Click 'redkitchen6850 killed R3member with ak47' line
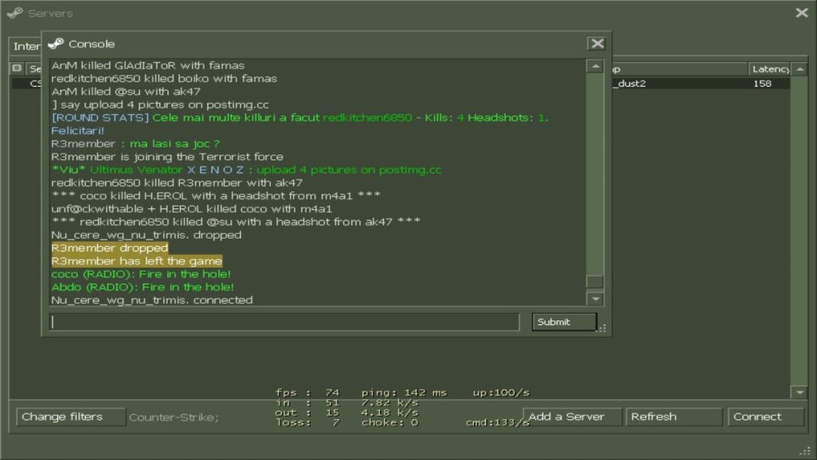The image size is (817, 460). tap(176, 183)
